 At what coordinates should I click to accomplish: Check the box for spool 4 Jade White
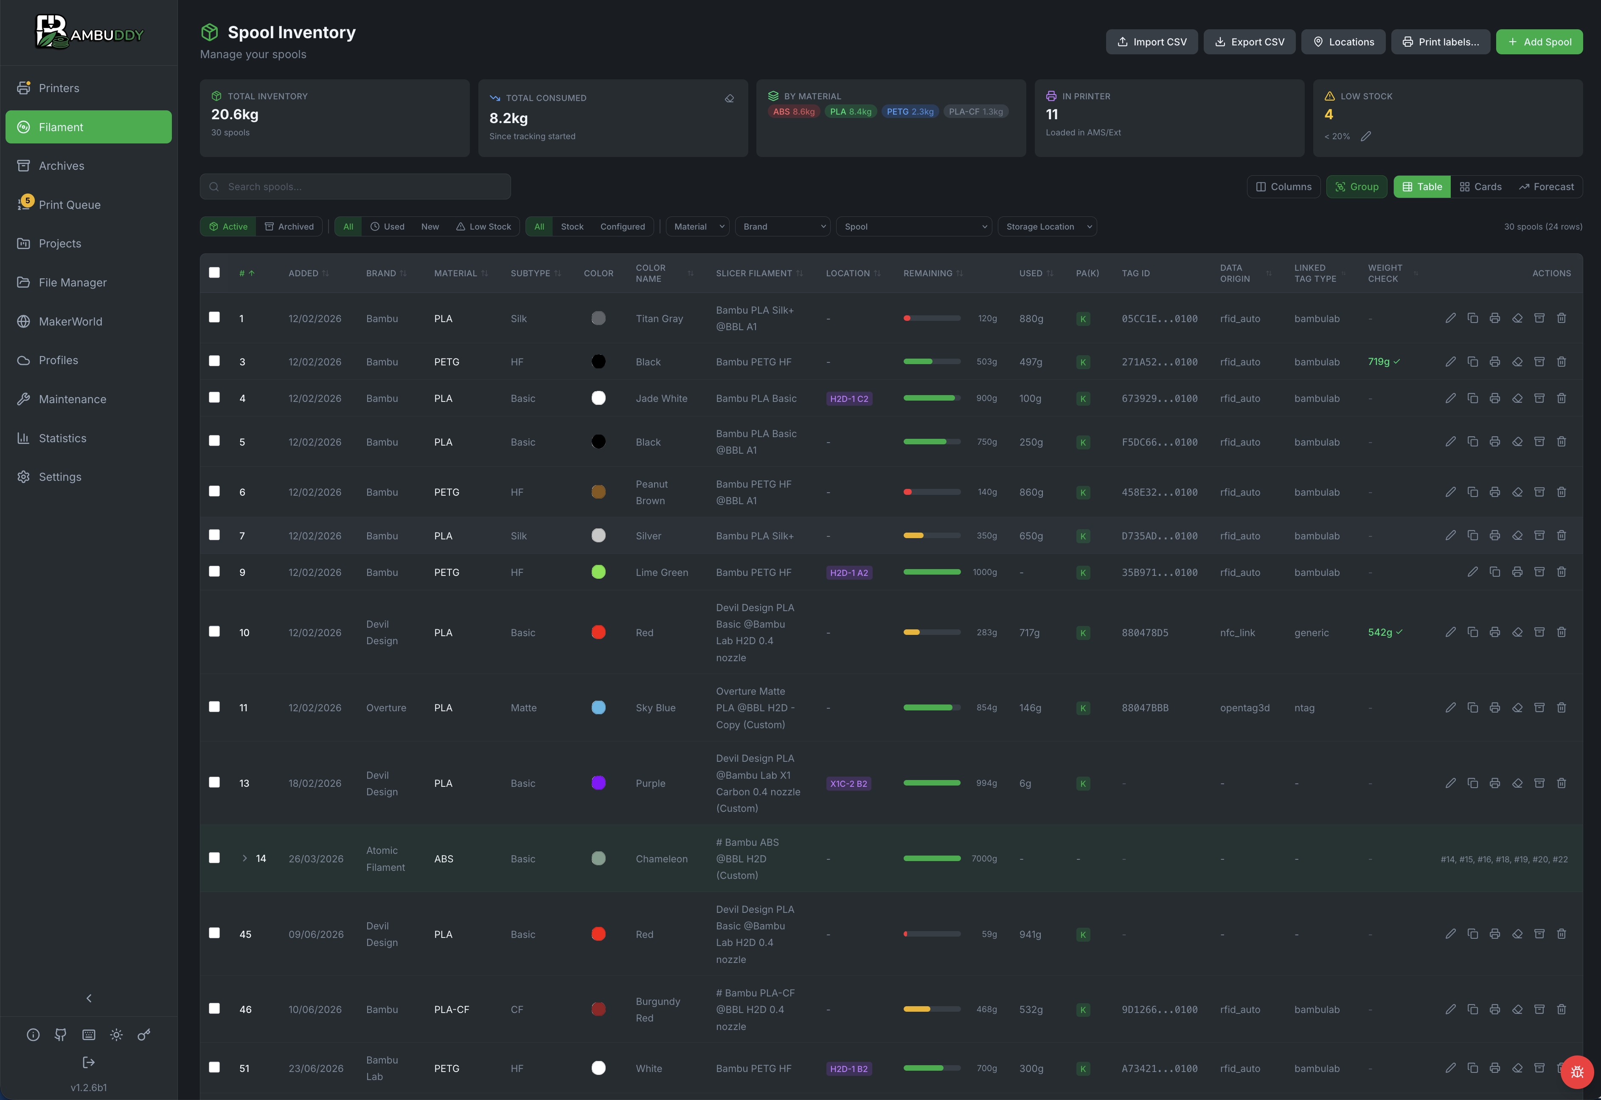click(x=214, y=397)
